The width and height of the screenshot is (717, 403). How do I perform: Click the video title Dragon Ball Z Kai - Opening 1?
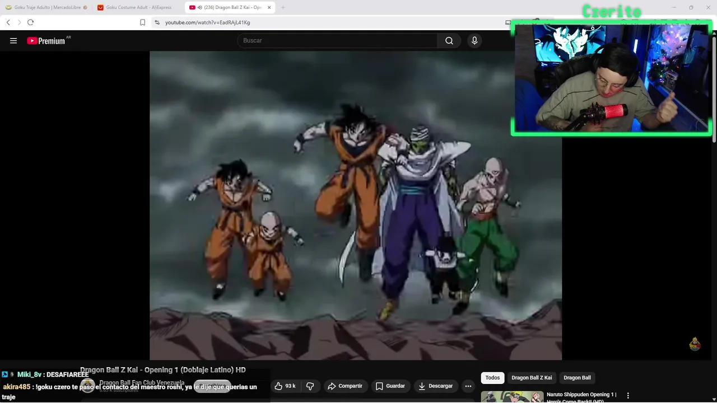coord(163,370)
